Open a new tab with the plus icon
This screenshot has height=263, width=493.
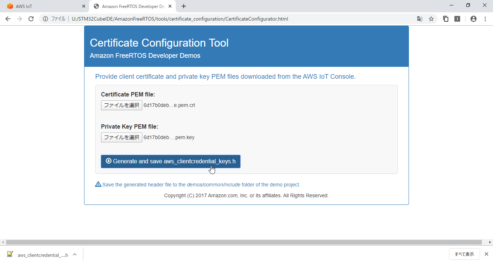[x=185, y=6]
